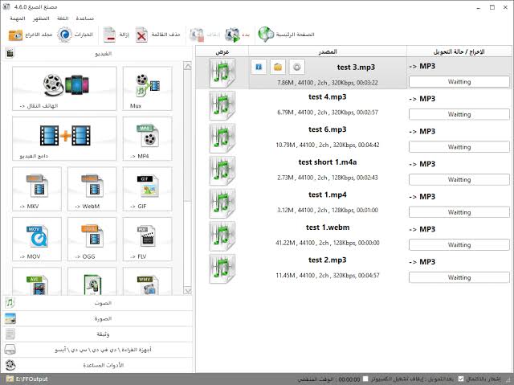514x385 pixels.
Task: Click the film clapper icon beside الفيديو header
Action: coord(10,53)
